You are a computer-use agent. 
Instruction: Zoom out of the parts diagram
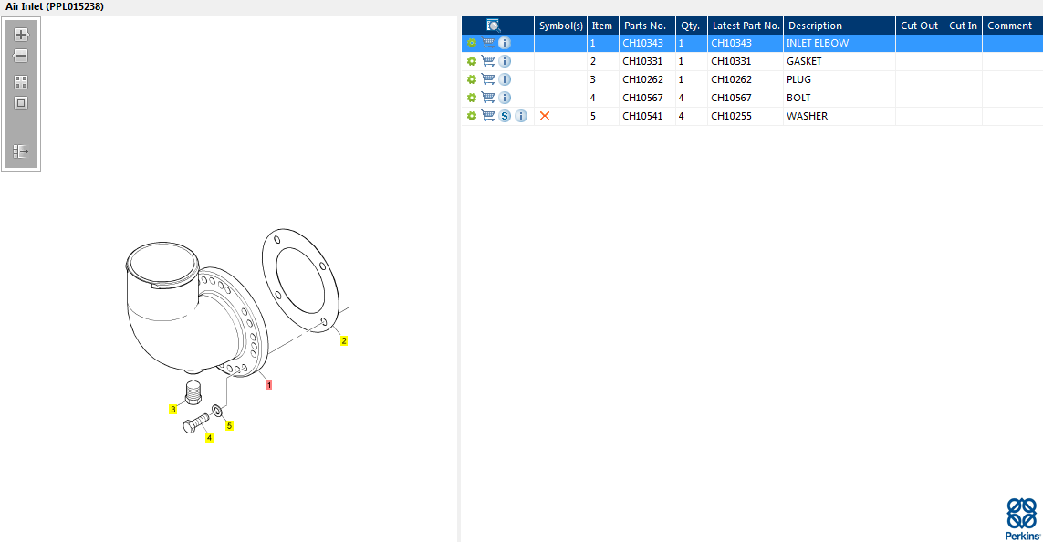21,56
